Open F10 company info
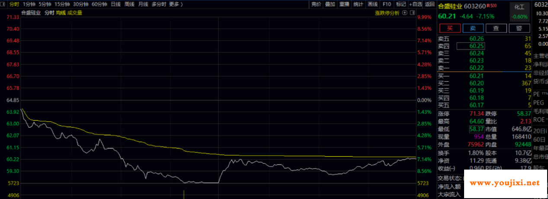The width and height of the screenshot is (548, 199). point(387,4)
